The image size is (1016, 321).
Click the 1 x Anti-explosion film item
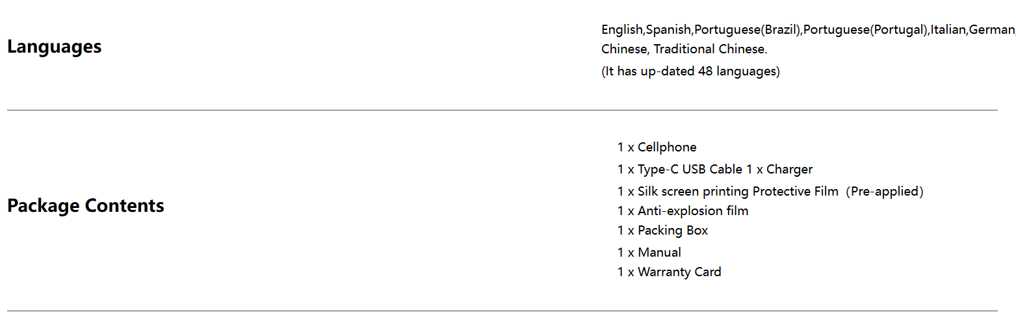683,211
